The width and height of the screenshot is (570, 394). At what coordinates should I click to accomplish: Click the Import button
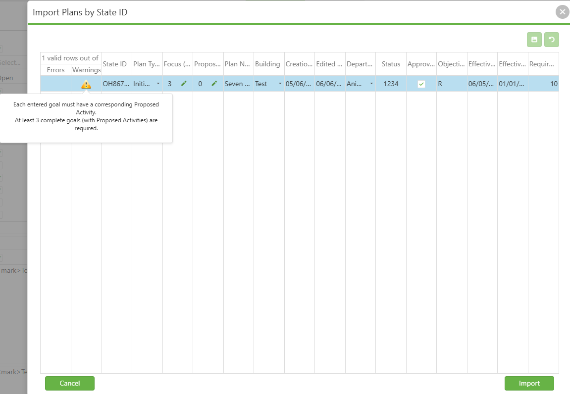click(529, 383)
